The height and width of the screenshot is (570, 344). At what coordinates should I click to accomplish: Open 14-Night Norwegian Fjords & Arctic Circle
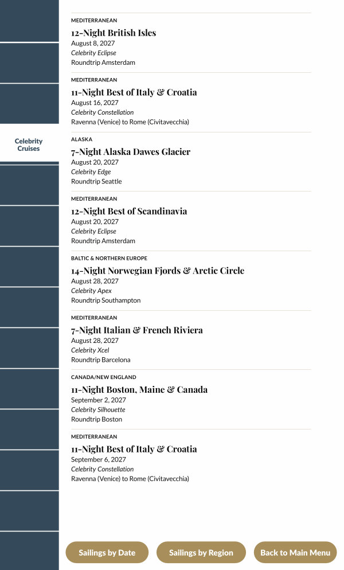coord(158,271)
